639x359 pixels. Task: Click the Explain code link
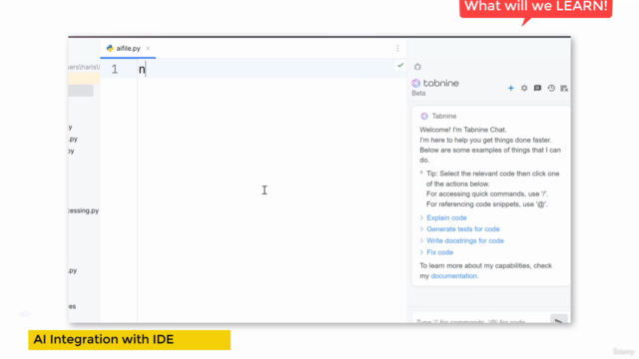click(446, 217)
